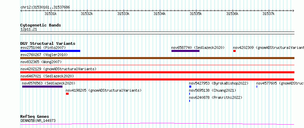The width and height of the screenshot is (304, 128).
Task: Select the 12p11.21 cytogenetic band label
Action: (29, 30)
